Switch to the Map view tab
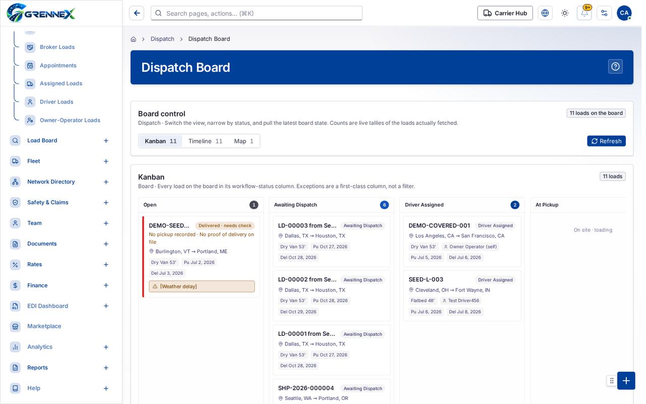 click(244, 141)
